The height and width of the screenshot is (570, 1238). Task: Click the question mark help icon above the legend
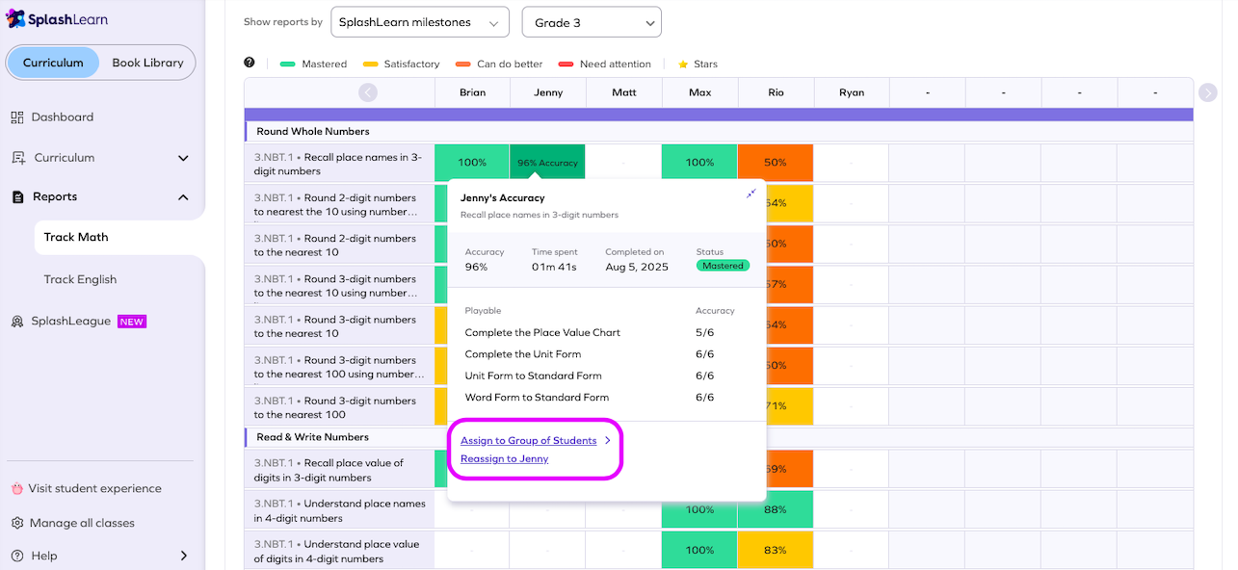click(249, 64)
